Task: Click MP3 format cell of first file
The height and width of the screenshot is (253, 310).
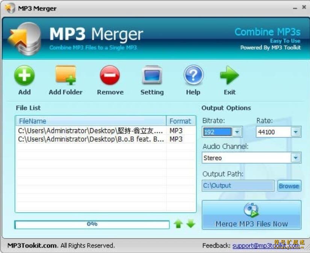Action: click(176, 131)
